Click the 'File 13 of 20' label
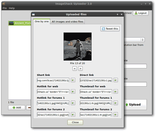Viewport: 157px width, 131px height. (x=77, y=63)
